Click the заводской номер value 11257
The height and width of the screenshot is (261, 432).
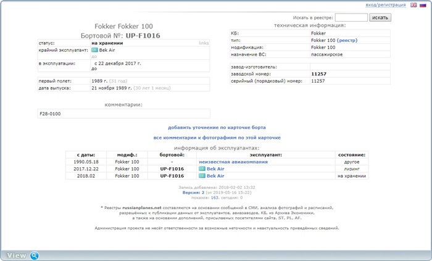[318, 74]
